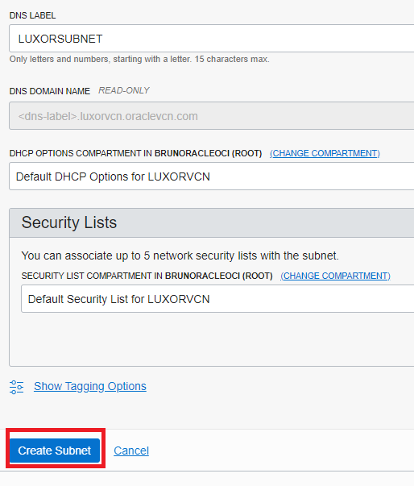Image resolution: width=414 pixels, height=486 pixels.
Task: Click the read-only DNS Domain Name field
Action: pyautogui.click(x=212, y=116)
